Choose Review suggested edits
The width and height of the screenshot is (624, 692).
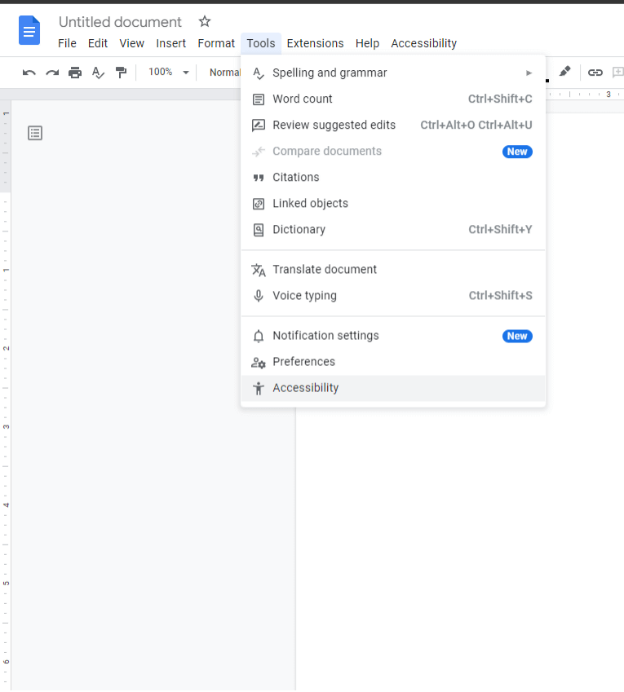click(x=393, y=125)
